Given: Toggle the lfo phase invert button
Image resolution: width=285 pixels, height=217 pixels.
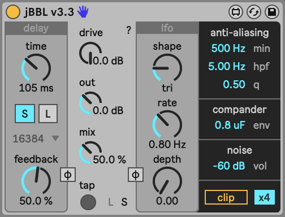Looking at the screenshot, I should (136, 175).
